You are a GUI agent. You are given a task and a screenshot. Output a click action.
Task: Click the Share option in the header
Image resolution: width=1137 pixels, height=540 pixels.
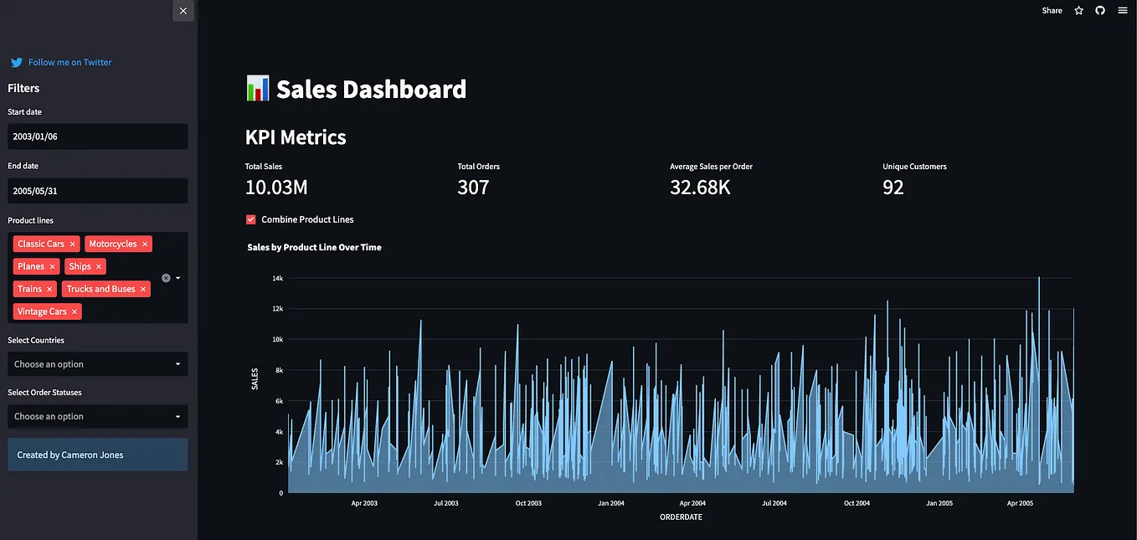point(1051,10)
